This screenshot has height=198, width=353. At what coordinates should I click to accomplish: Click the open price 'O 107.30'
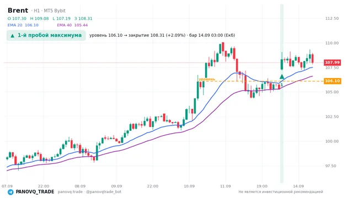tap(17, 19)
